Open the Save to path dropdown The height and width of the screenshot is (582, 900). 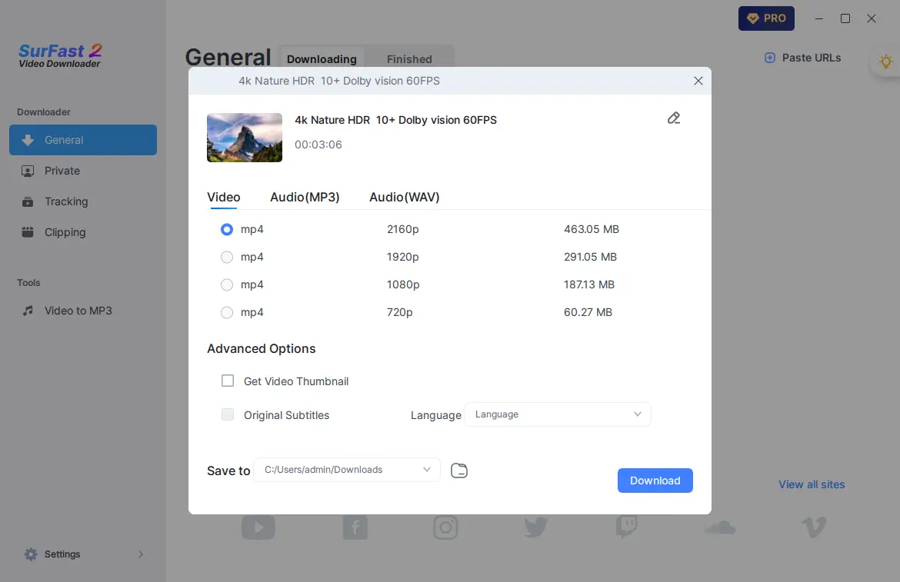(347, 470)
